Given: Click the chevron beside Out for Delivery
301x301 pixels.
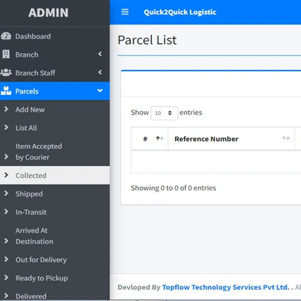Looking at the screenshot, I should tap(6, 259).
